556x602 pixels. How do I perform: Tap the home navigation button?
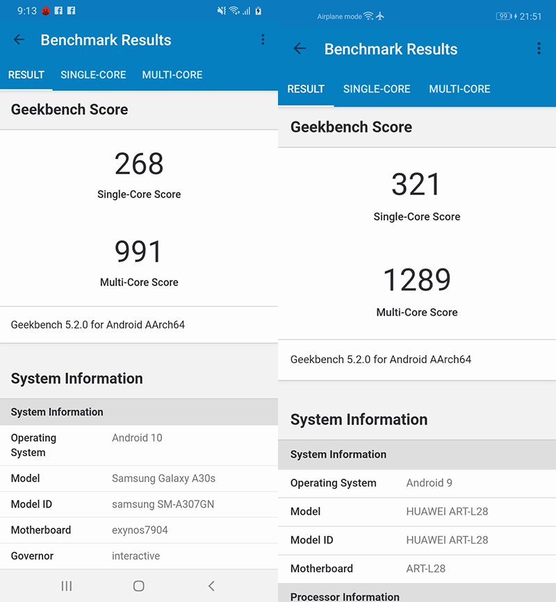tap(139, 586)
